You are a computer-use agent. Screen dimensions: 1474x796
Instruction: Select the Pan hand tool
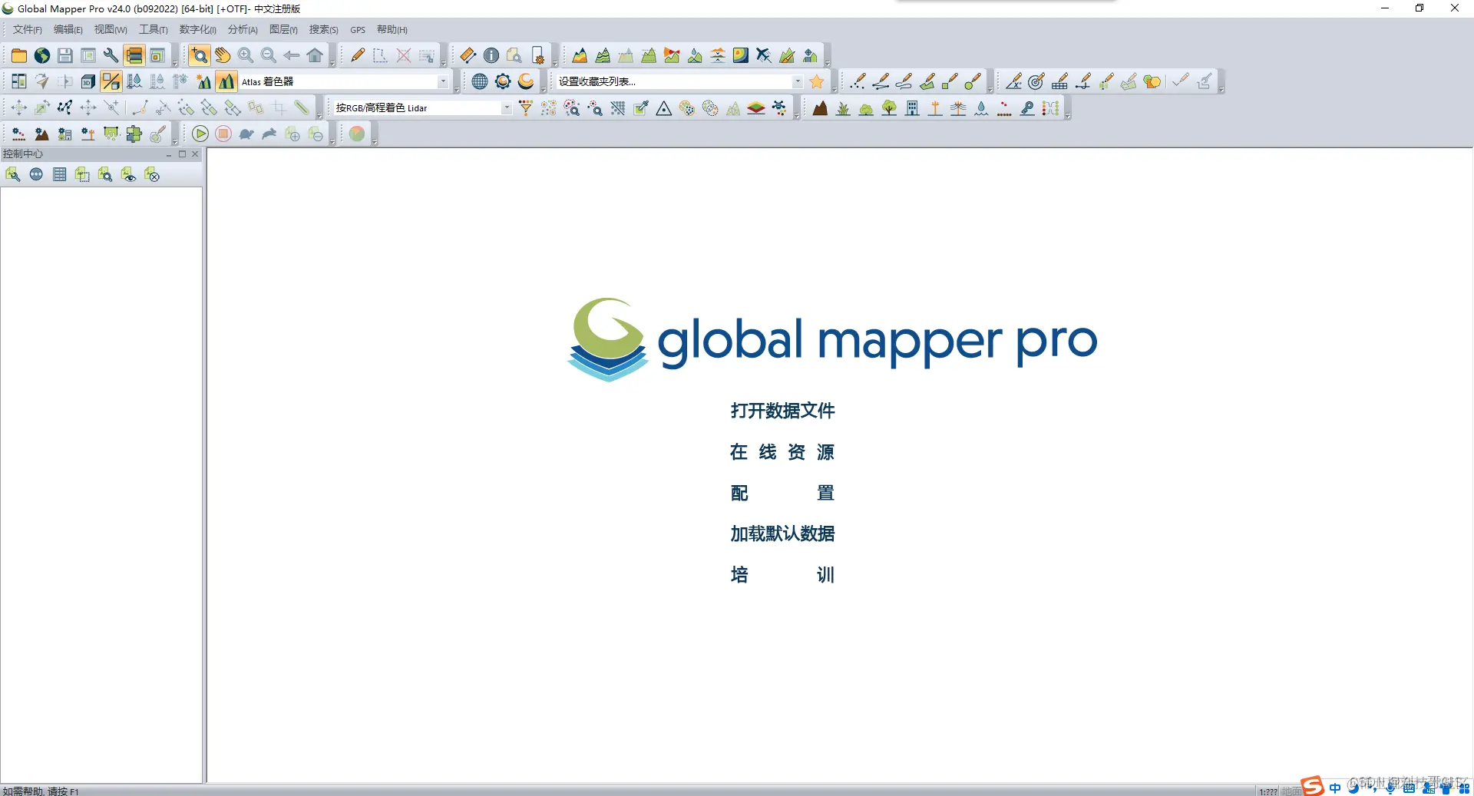click(223, 55)
